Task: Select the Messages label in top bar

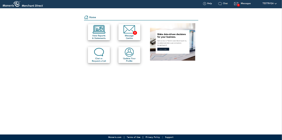Action: [246, 4]
